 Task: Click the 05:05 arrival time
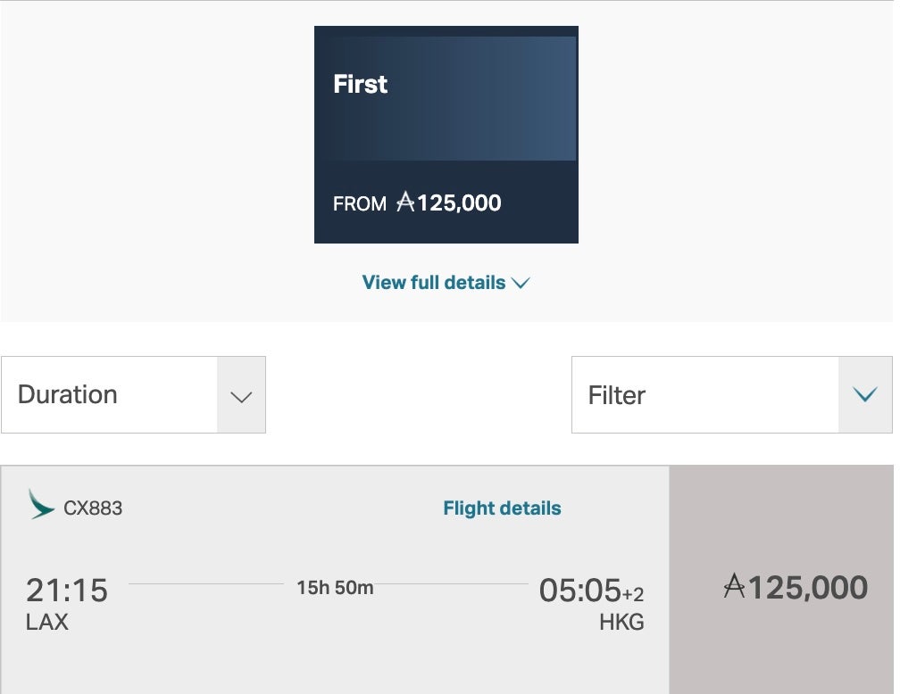(579, 590)
